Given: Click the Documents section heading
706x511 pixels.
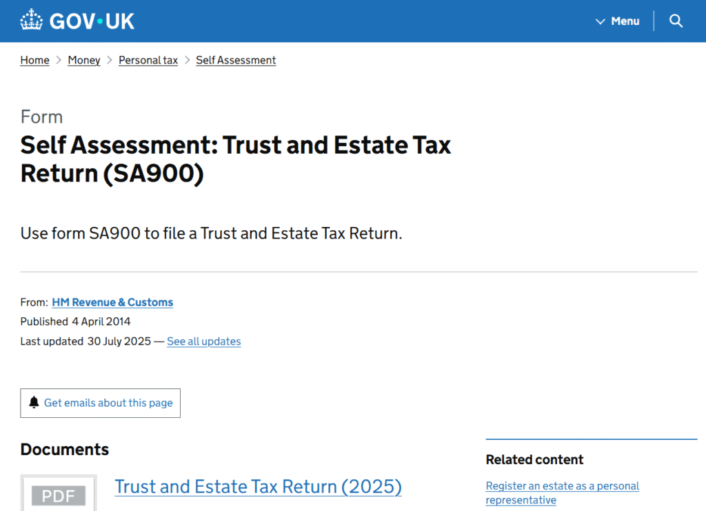Looking at the screenshot, I should pyautogui.click(x=65, y=450).
